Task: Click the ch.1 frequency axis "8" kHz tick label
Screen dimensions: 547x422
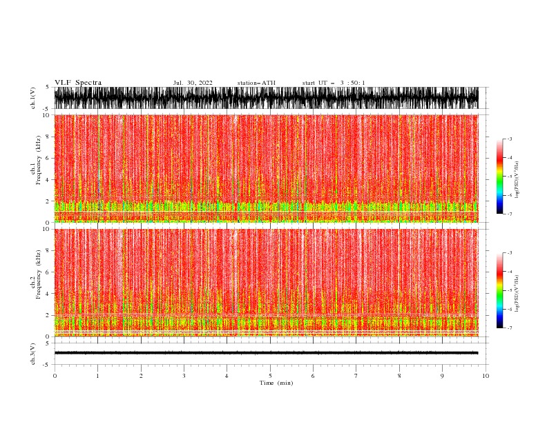Action: (48, 137)
